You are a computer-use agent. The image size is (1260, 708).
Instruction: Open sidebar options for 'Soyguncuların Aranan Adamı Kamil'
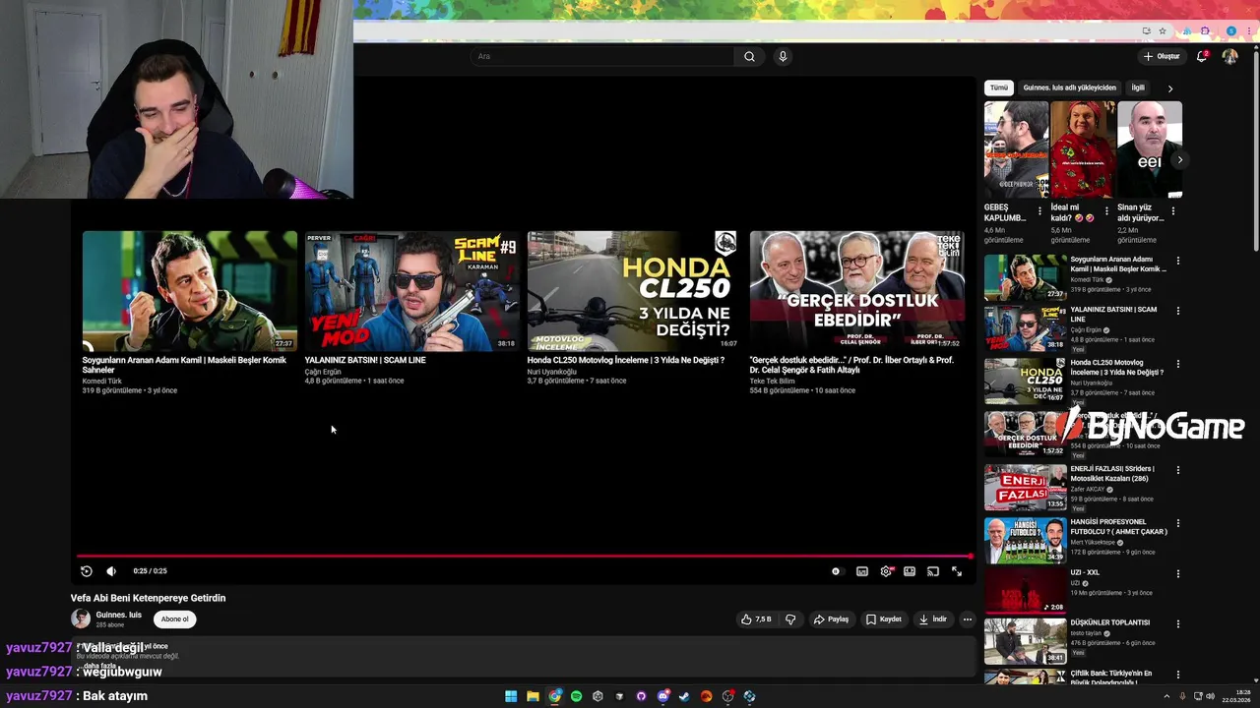tap(1178, 262)
